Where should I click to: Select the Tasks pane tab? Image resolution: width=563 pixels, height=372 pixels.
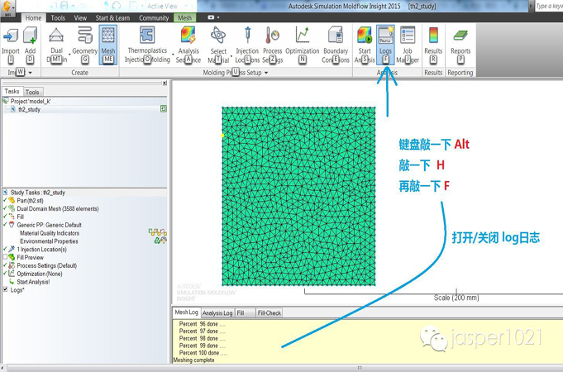tap(12, 92)
